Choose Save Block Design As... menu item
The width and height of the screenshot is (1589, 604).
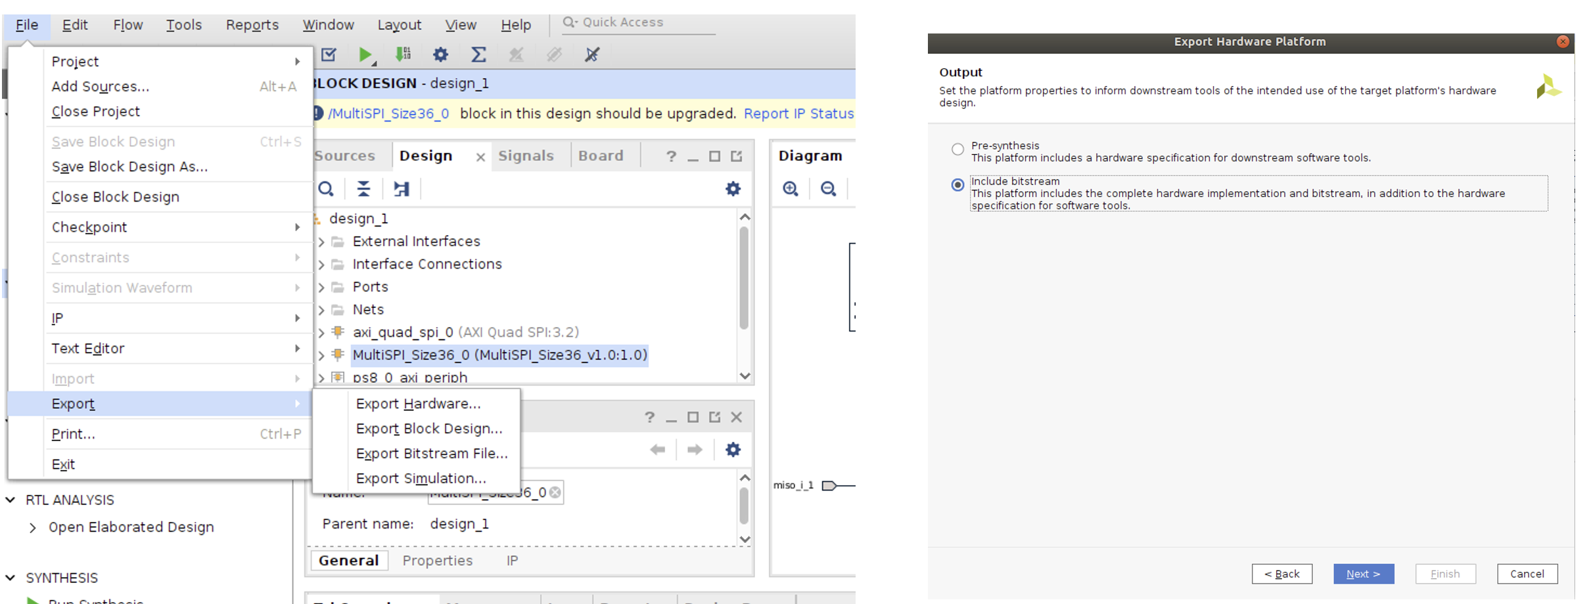point(129,167)
